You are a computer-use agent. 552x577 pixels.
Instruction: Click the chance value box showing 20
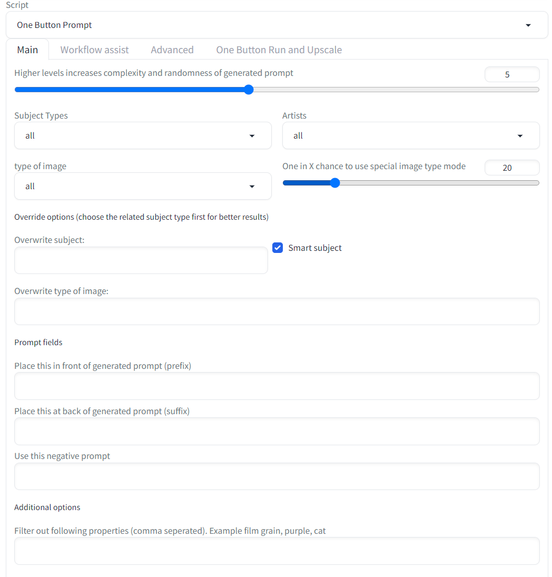512,168
